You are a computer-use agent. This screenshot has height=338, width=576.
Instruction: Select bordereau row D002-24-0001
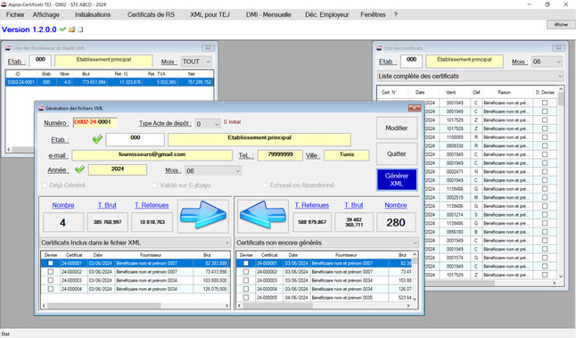click(110, 82)
